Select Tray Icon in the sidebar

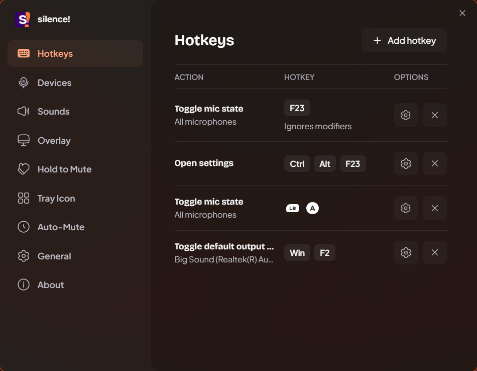(75, 198)
